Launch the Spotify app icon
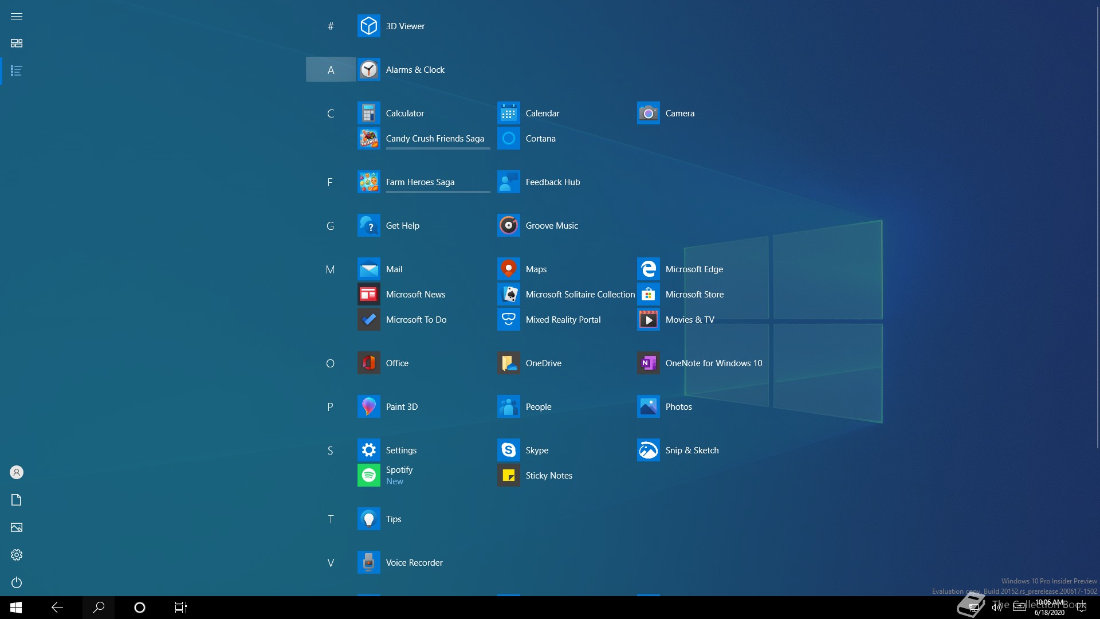 coord(368,476)
